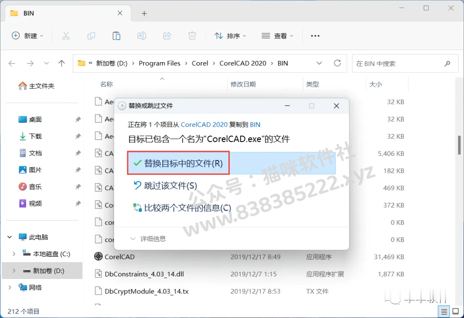Sort by 修改日期 (Date modified) column

243,84
